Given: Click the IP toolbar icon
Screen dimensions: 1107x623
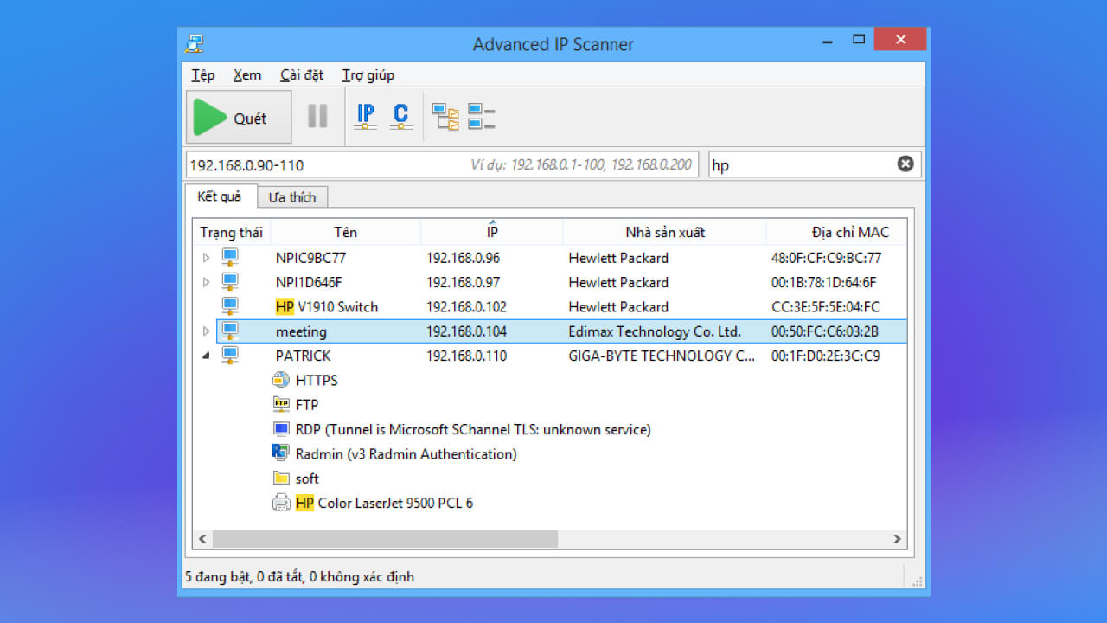Looking at the screenshot, I should [366, 116].
